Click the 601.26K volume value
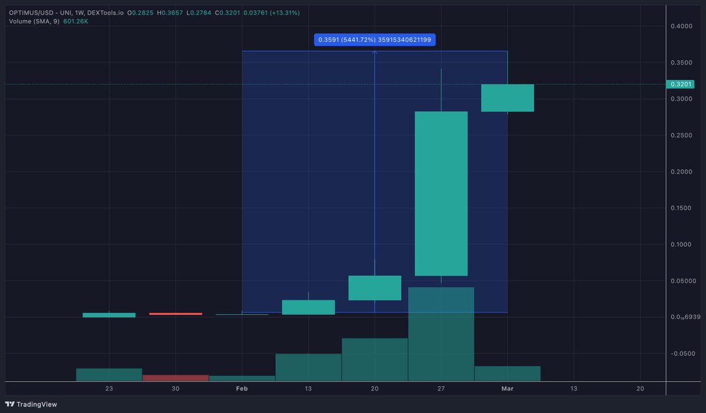706x413 pixels. click(76, 22)
